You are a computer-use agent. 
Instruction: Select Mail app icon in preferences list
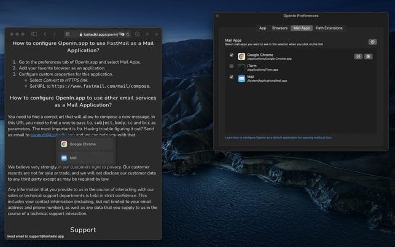241,79
